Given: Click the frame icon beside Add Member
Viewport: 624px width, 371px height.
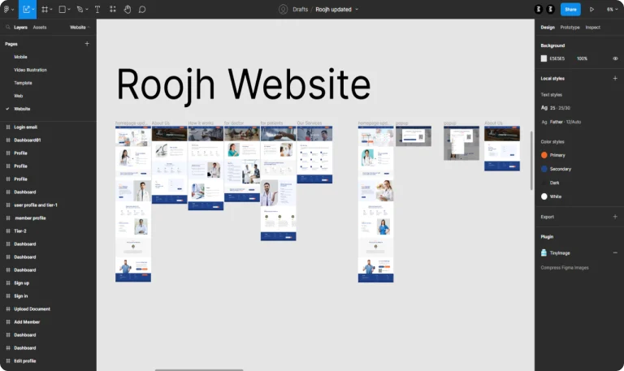Looking at the screenshot, I should [8, 322].
